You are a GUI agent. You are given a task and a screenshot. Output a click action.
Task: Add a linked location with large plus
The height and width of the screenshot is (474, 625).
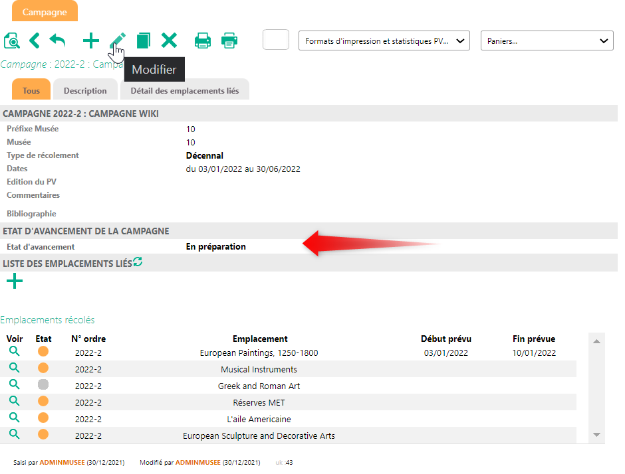point(14,281)
